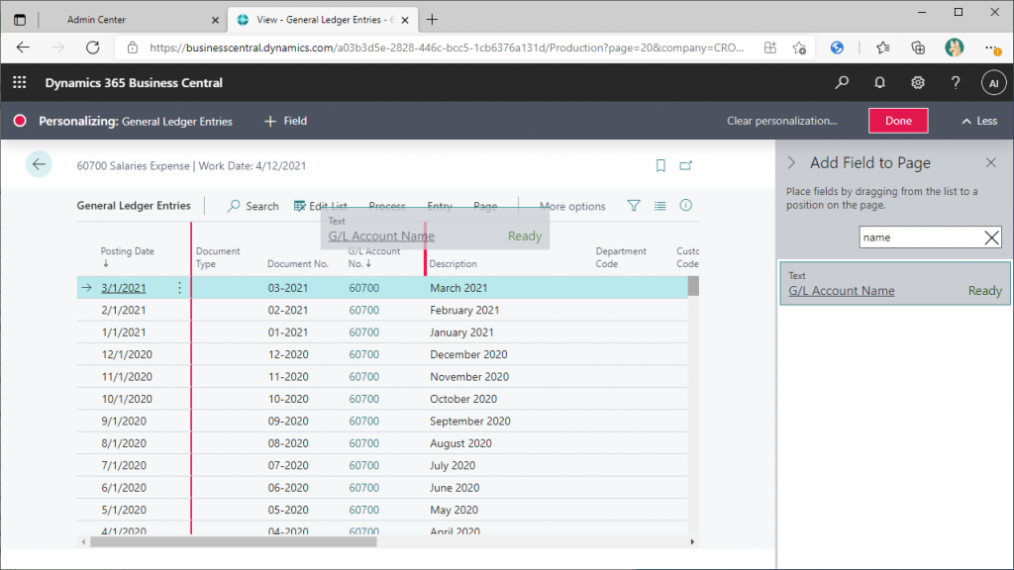Viewport: 1014px width, 570px height.
Task: Click document number 09-2020
Action: coord(288,422)
